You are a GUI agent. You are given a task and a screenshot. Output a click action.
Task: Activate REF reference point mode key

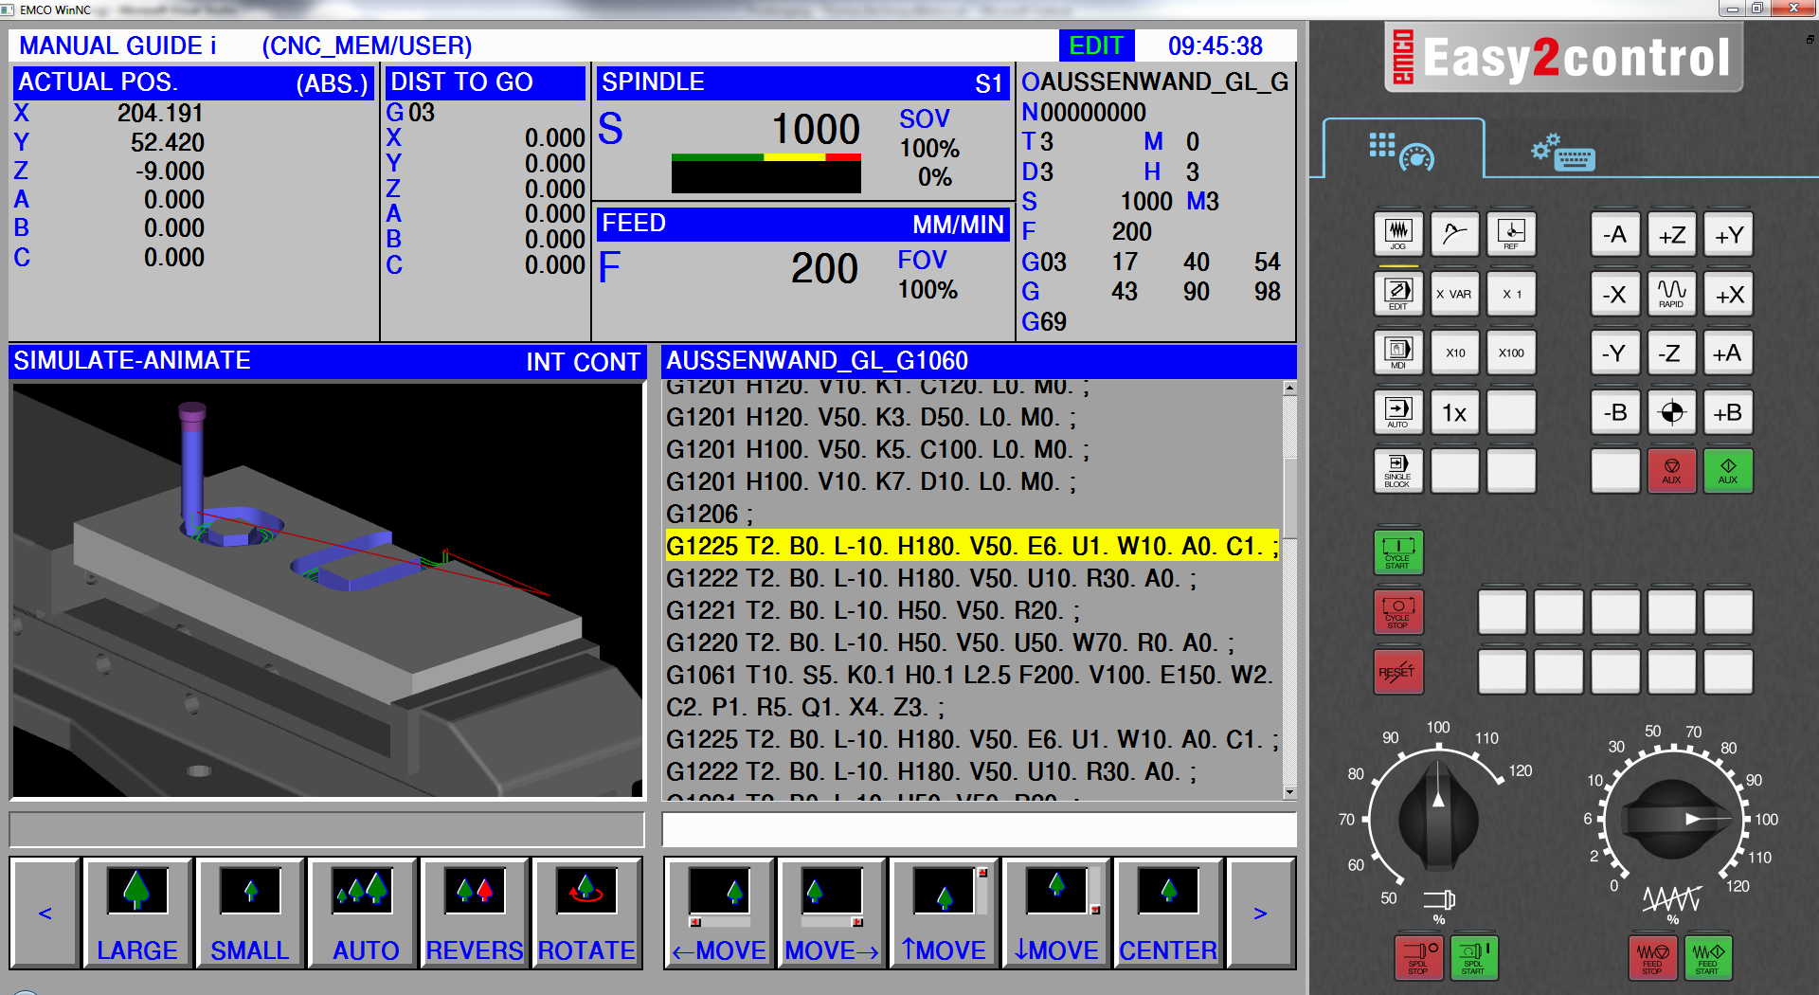coord(1511,234)
